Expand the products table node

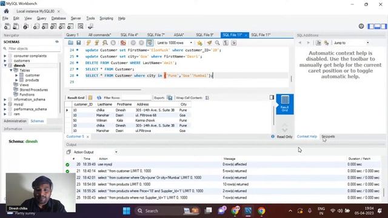[x=16, y=80]
